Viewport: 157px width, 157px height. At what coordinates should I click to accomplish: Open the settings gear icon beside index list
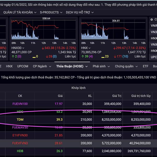(x=152, y=19)
